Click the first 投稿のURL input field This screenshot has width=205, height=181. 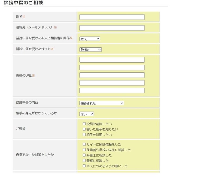coord(112,60)
